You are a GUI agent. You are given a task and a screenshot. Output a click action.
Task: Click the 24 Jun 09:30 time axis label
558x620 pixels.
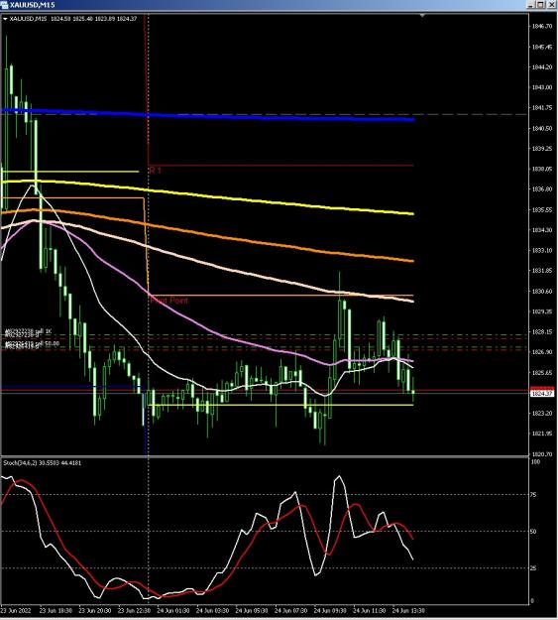(x=330, y=610)
